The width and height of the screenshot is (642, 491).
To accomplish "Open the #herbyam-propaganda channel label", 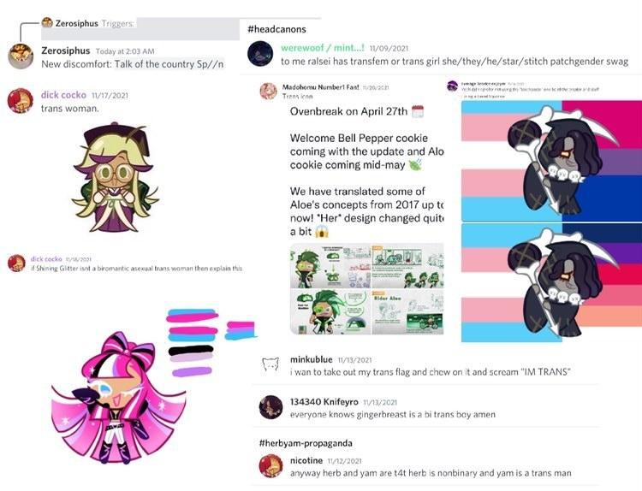I will (306, 443).
